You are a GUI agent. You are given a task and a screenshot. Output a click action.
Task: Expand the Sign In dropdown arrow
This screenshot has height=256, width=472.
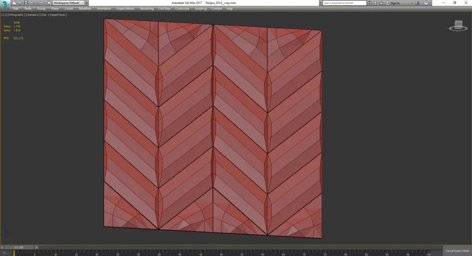(x=412, y=3)
